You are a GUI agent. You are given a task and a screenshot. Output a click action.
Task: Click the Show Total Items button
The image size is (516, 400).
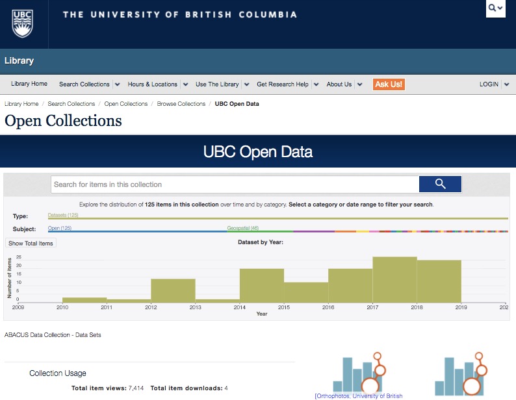31,243
